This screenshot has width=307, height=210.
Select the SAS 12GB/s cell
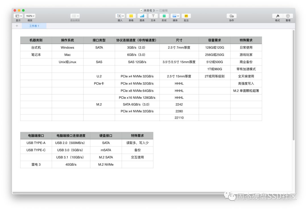point(137,62)
